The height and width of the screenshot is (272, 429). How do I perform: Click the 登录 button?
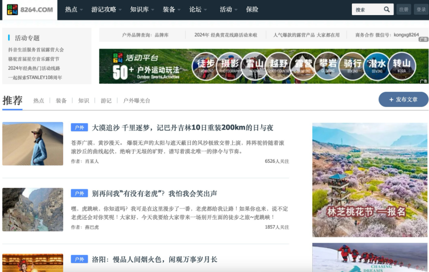tap(421, 10)
